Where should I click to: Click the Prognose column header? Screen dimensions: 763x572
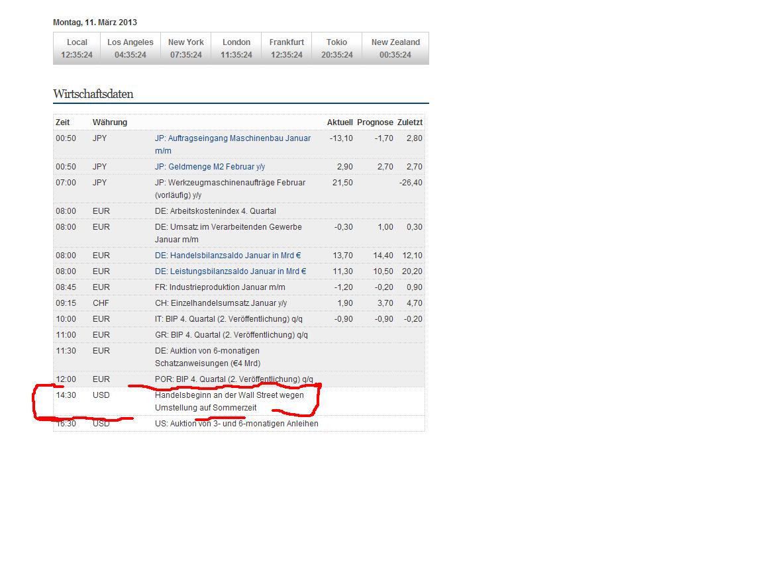[x=375, y=122]
